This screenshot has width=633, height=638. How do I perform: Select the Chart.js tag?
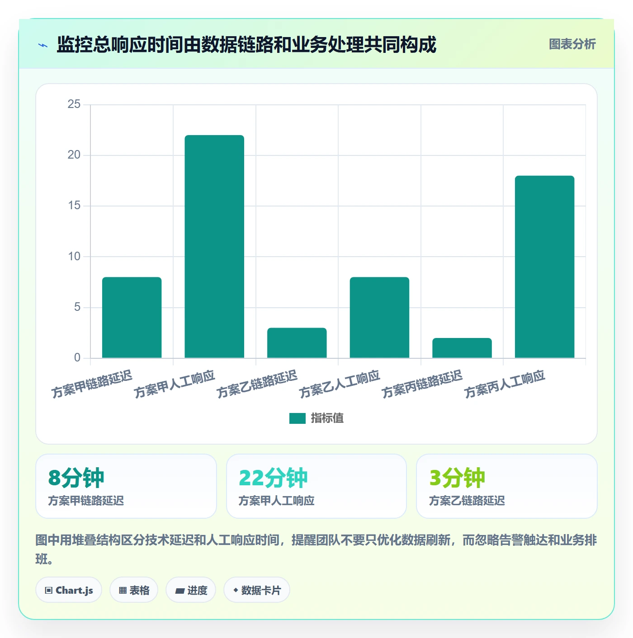click(69, 590)
